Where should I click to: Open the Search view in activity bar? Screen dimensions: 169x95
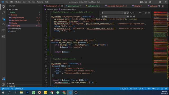3,12
